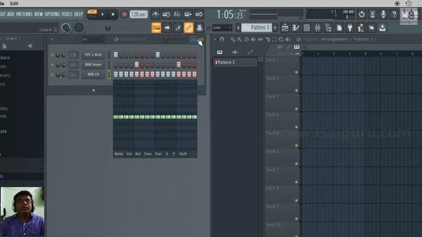Click the undo history clock icon
This screenshot has width=422, height=237.
coord(362,14)
